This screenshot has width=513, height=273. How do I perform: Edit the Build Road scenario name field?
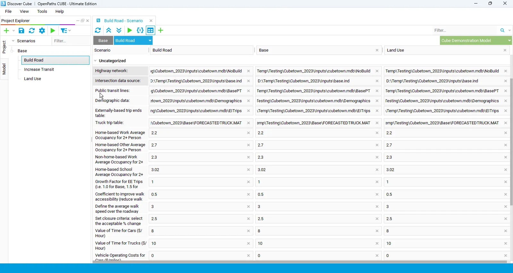(x=201, y=50)
